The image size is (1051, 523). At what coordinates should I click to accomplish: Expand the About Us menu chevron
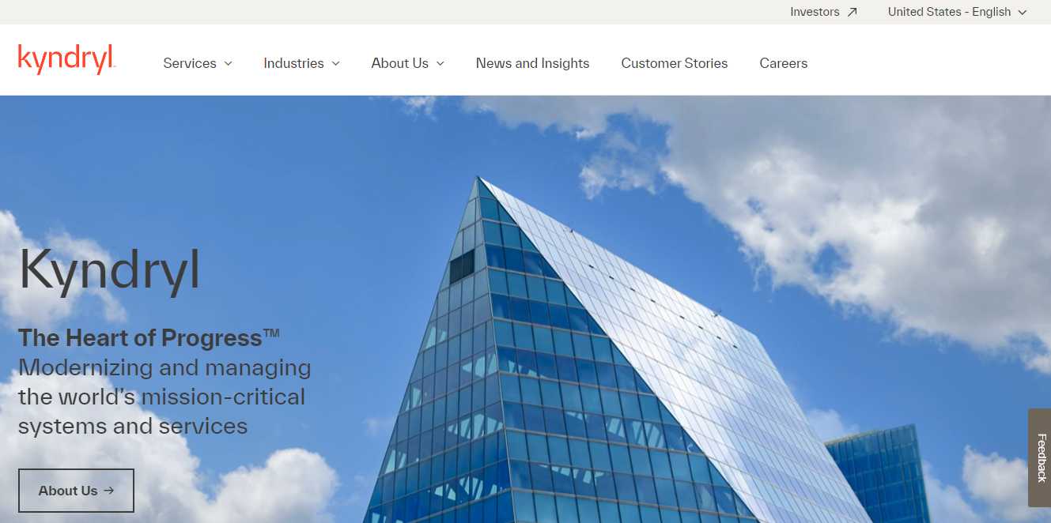440,64
